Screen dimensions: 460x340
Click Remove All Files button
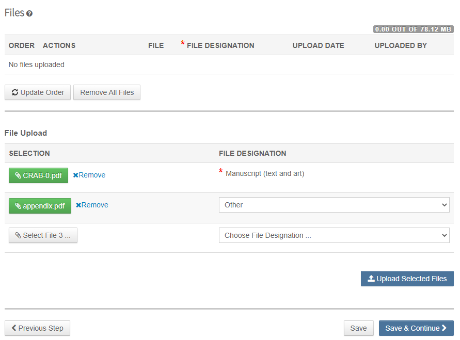point(107,92)
